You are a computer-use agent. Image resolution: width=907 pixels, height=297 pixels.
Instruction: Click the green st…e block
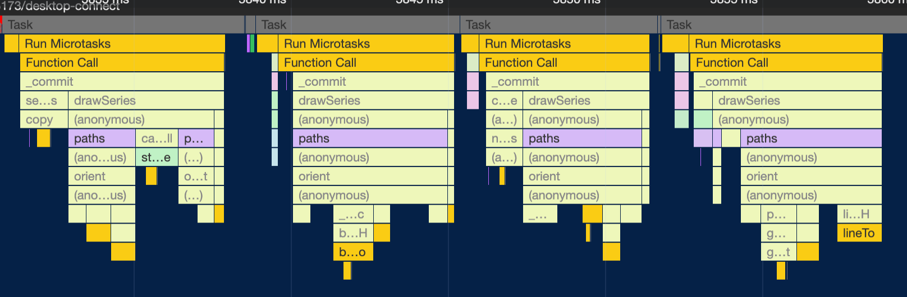click(157, 157)
